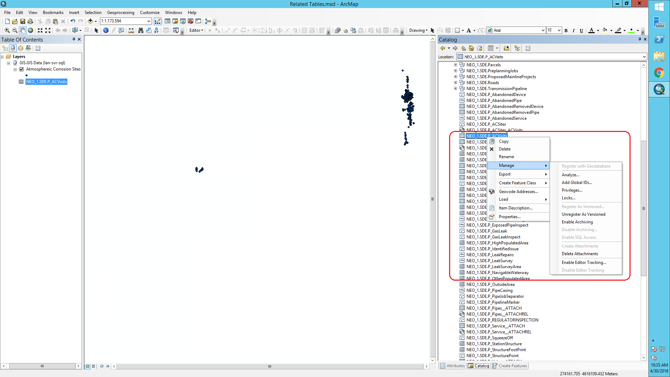670x377 pixels.
Task: Expand NEO_1.SDE.Roads in Catalog
Action: pyautogui.click(x=455, y=83)
